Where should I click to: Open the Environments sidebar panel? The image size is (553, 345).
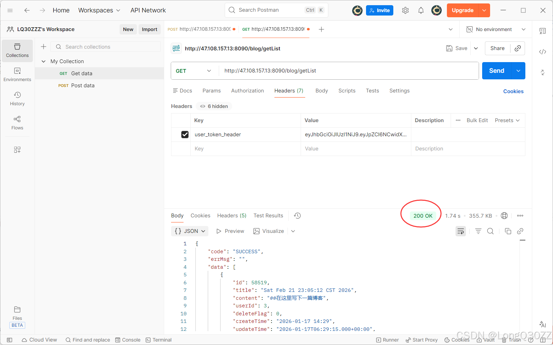coord(17,75)
